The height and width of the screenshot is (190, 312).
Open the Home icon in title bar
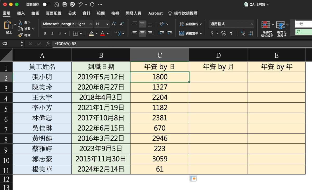57,4
